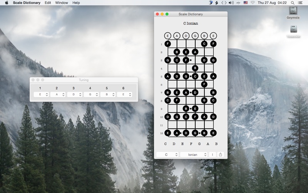This screenshot has height=193, width=308.
Task: Click the F note on fret 6
Action: 204,84
